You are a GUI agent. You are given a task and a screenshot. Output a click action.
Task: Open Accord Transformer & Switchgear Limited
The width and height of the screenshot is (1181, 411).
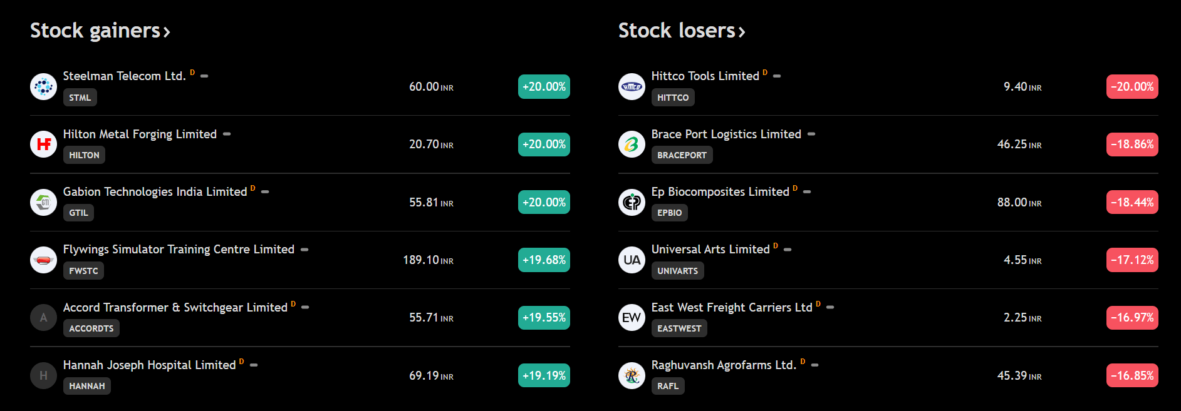pyautogui.click(x=175, y=308)
